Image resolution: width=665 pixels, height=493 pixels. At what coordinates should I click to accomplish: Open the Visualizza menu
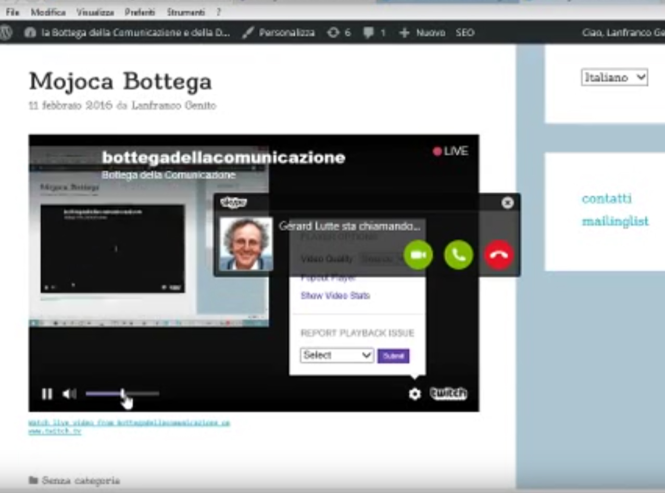[95, 11]
